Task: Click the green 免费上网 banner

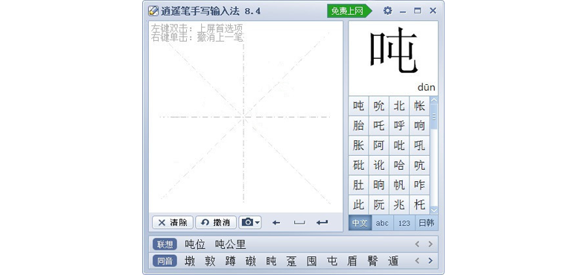Action: 349,11
